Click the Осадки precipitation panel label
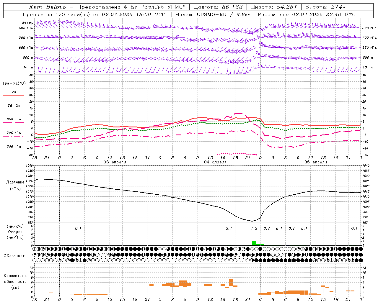Image resolution: width=378 pixels, height=302 pixels. pyautogui.click(x=15, y=232)
